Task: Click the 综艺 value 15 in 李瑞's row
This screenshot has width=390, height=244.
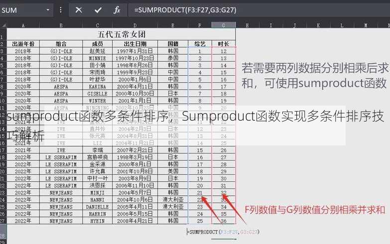Action: (200, 150)
